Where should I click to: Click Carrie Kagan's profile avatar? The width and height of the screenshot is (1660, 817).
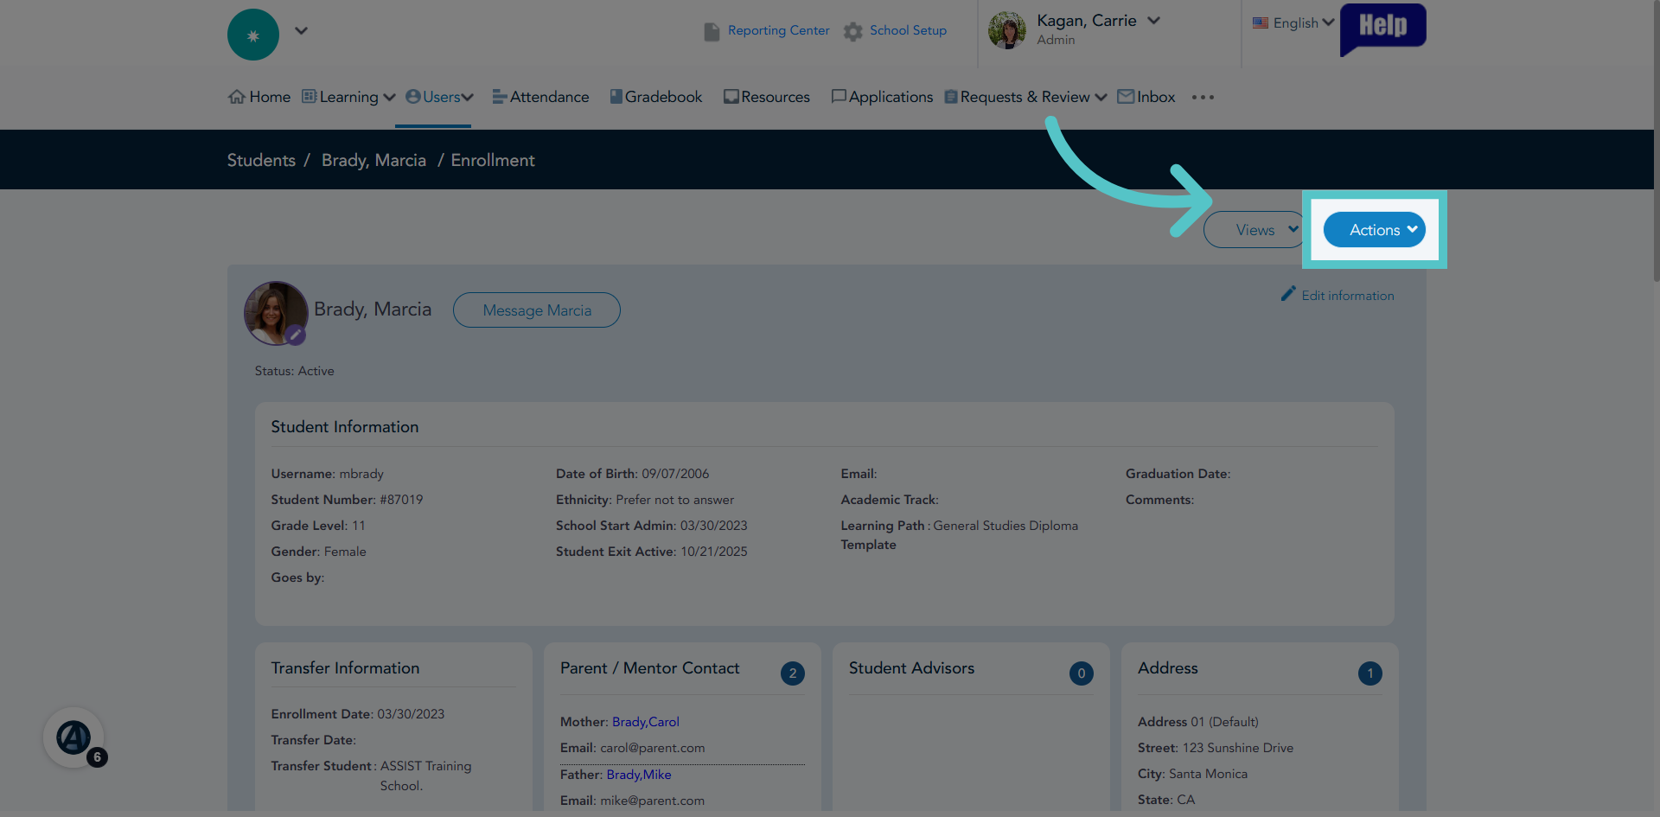click(x=1007, y=30)
